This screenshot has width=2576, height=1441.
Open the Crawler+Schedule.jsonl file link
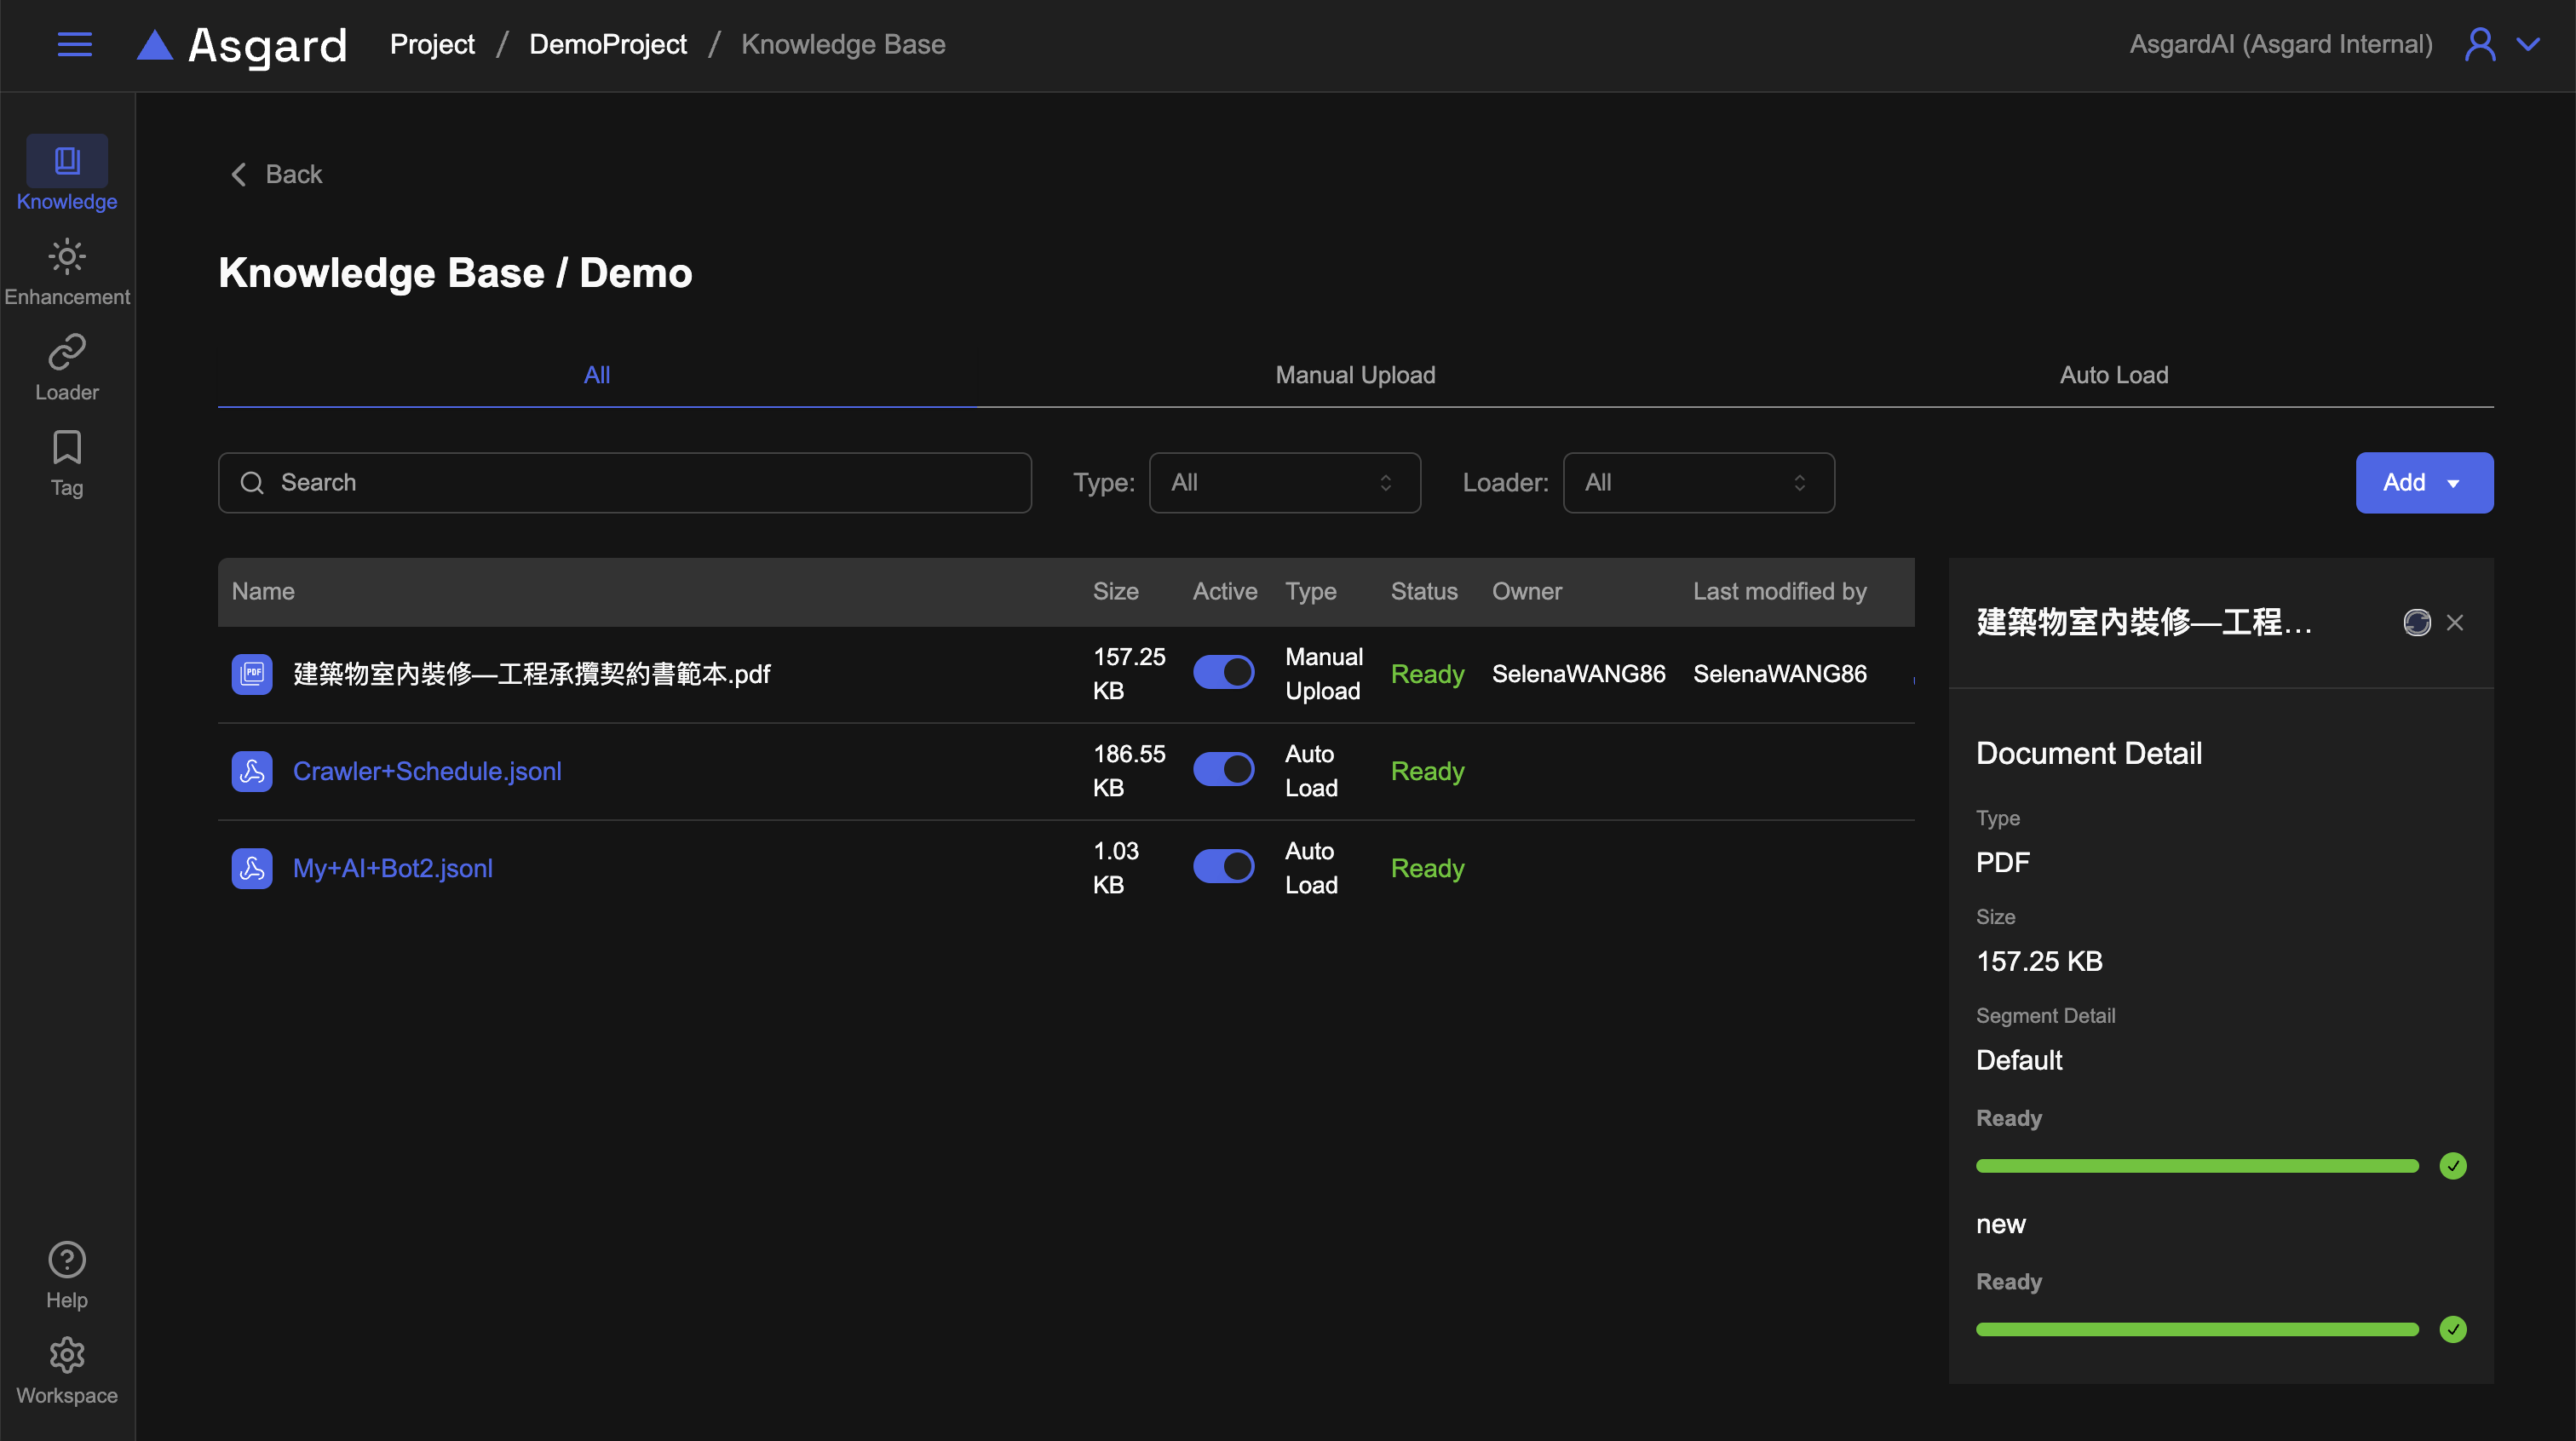tap(427, 771)
